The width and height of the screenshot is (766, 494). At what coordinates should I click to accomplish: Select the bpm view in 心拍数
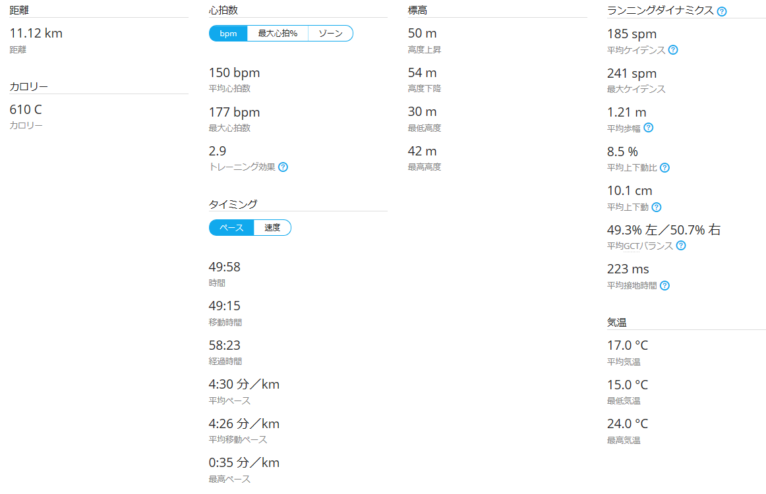pyautogui.click(x=227, y=32)
